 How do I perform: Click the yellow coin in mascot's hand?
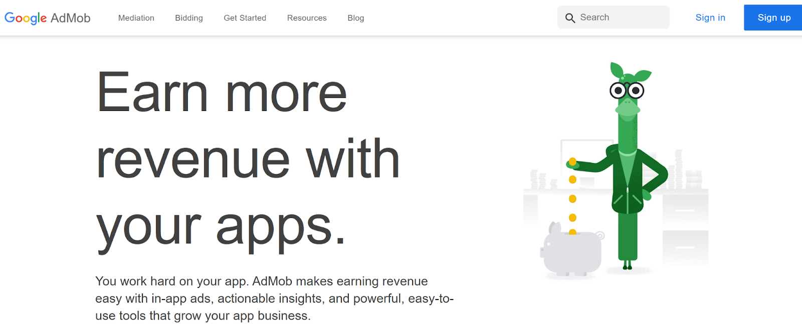(x=572, y=161)
